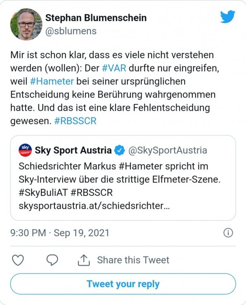Open the skysportaustria.at/schiedsrichter link

pos(94,206)
